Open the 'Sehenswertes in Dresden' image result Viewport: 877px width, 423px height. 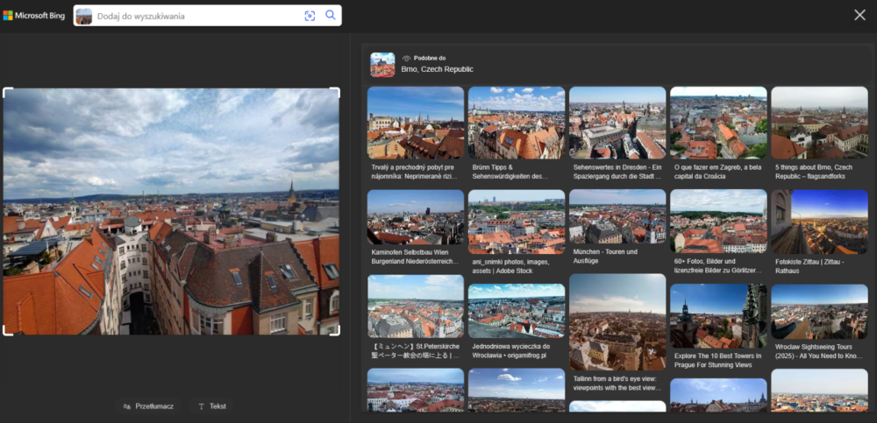click(617, 123)
